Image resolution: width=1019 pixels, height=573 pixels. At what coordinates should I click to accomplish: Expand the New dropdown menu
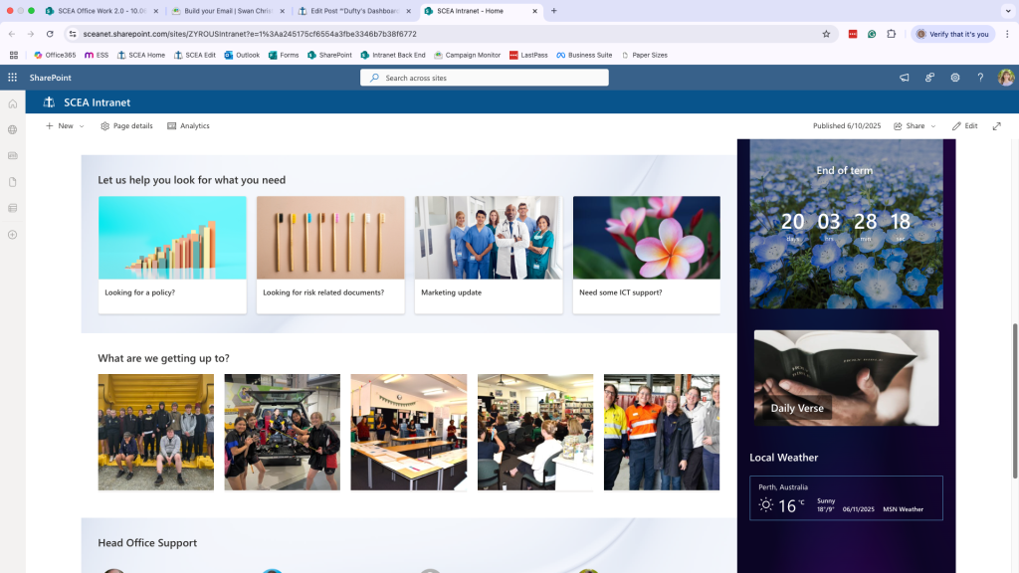click(x=65, y=126)
